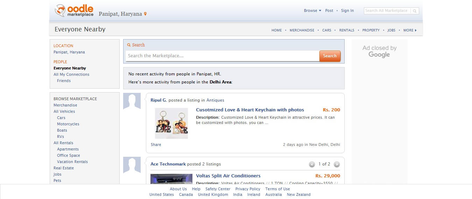Browse Cars in sidebar

click(61, 118)
